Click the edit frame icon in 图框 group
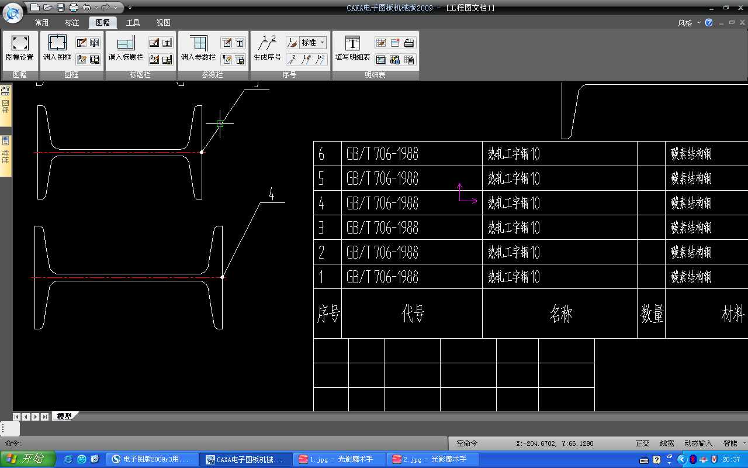The width and height of the screenshot is (748, 468). coord(82,59)
